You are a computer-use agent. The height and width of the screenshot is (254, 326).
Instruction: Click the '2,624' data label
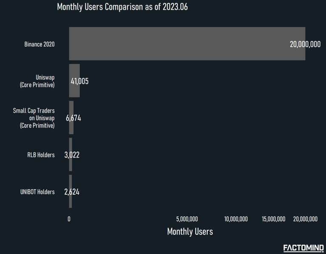72,192
